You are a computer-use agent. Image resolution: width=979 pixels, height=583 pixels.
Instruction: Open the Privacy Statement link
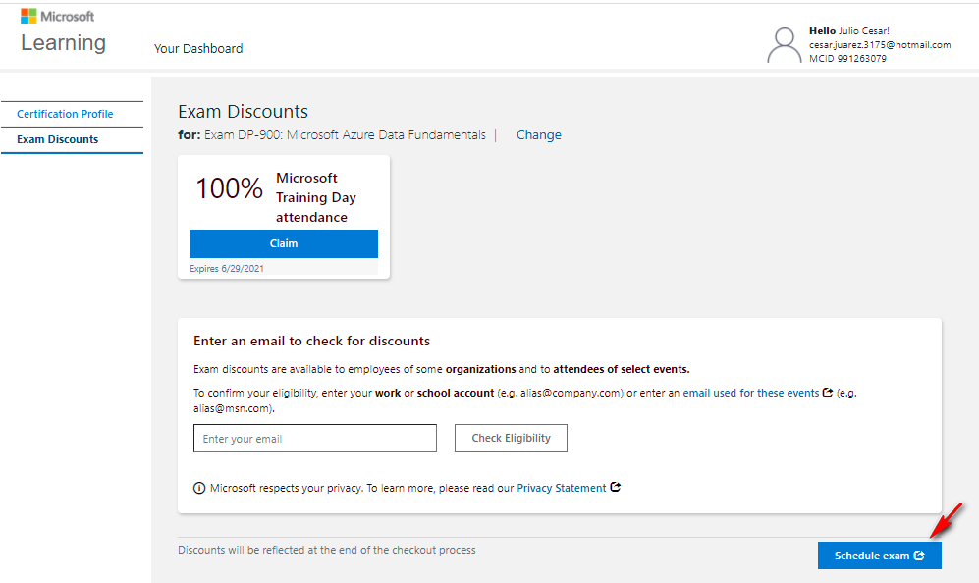tap(562, 488)
